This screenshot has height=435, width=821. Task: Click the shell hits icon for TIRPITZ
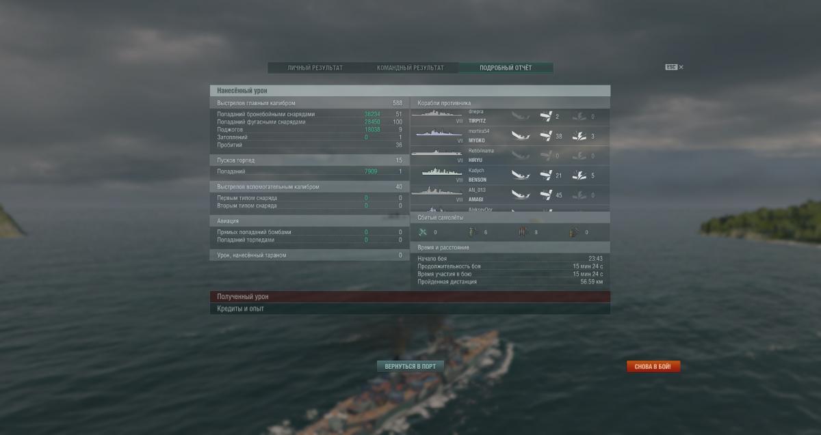coord(546,117)
